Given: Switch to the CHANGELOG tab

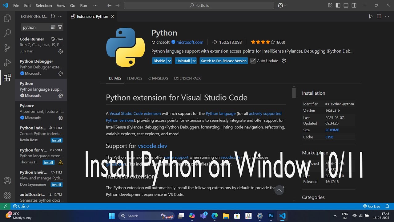Looking at the screenshot, I should click(158, 78).
